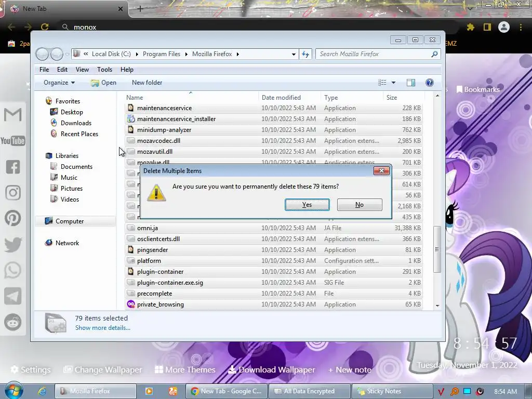
Task: Open the Edit menu in Explorer
Action: pyautogui.click(x=62, y=70)
